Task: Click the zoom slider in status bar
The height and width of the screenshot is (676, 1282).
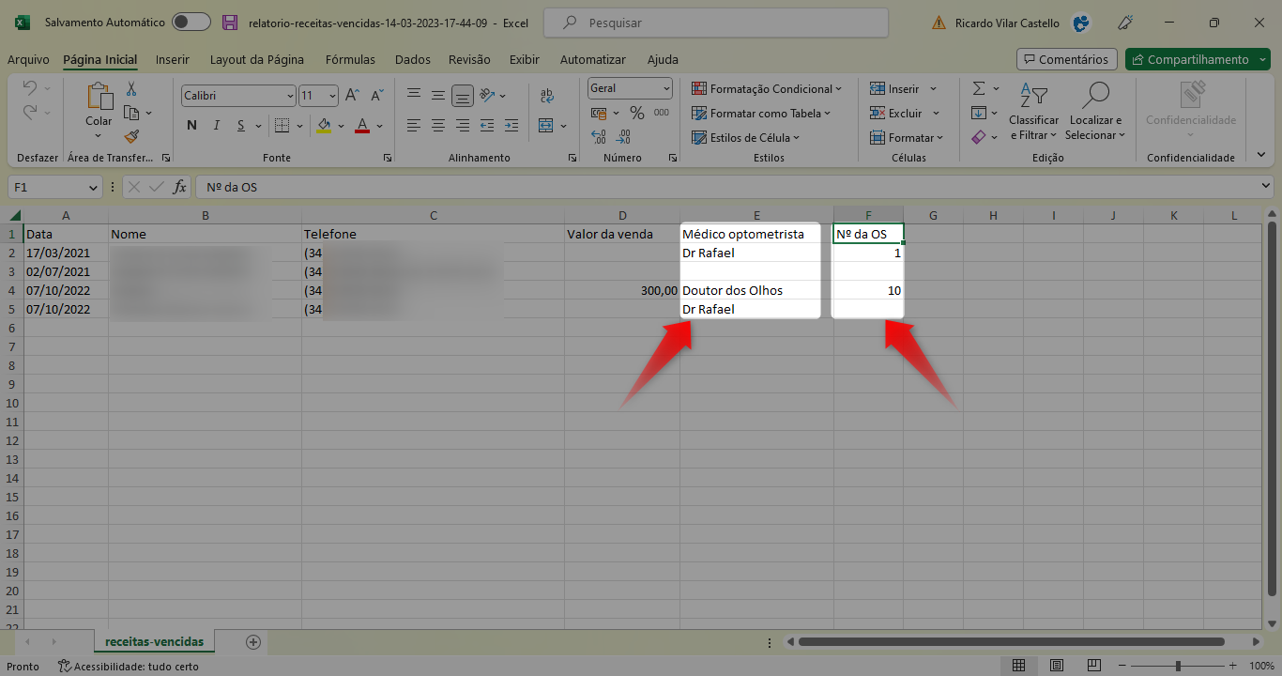Action: [1178, 666]
